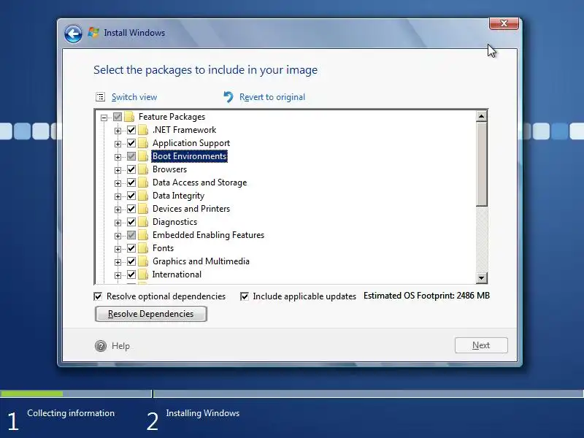The width and height of the screenshot is (584, 438).
Task: Click the package list scrollbar thumb
Action: 481,164
